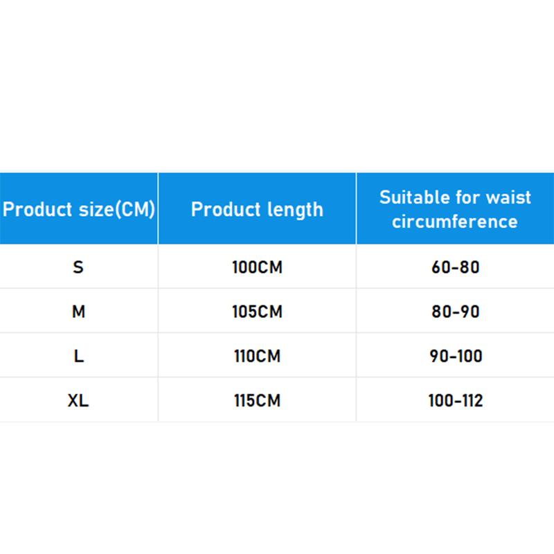
Task: Select the 115CM length cell
Action: point(257,400)
